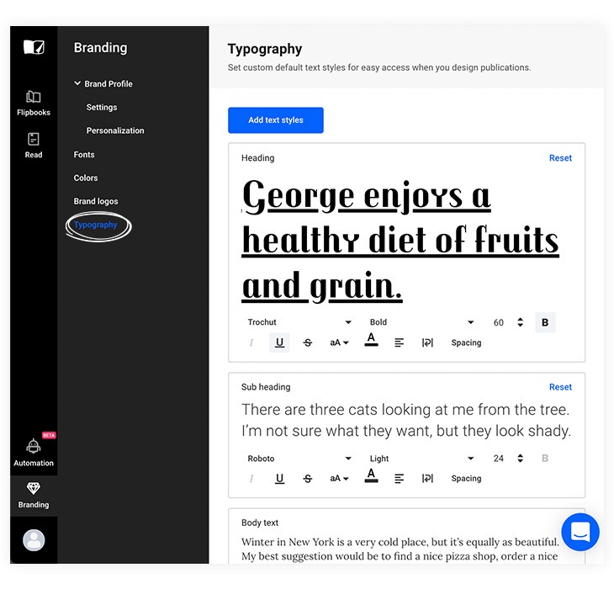The image size is (614, 589).
Task: Click the Add text styles button
Action: click(276, 120)
